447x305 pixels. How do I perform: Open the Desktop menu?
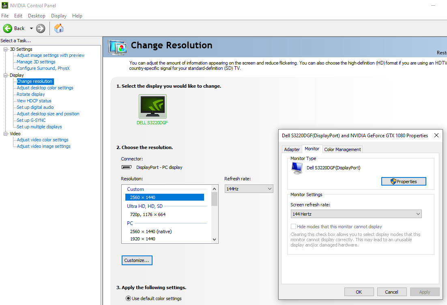point(37,16)
